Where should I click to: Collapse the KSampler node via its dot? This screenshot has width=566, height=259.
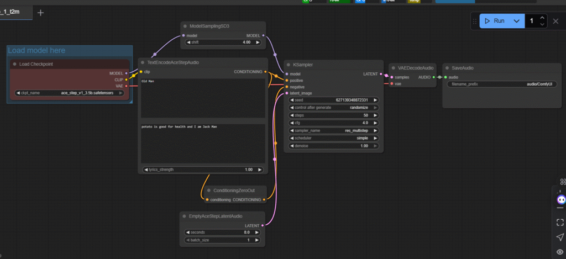pos(289,65)
